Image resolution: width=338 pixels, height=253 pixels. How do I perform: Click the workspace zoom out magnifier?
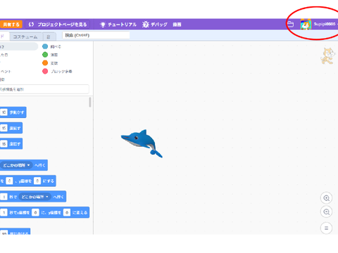click(326, 212)
